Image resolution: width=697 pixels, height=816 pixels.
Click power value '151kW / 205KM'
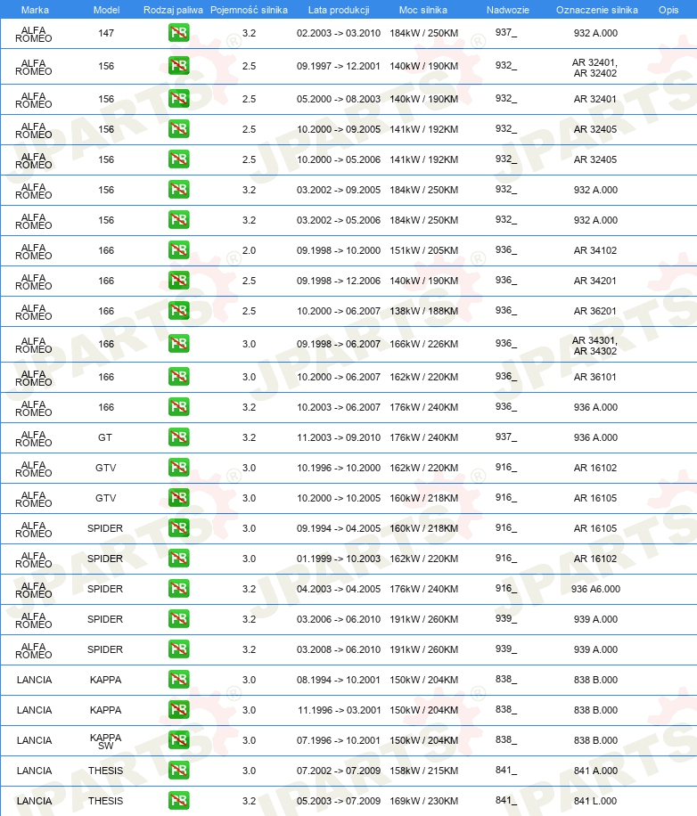click(x=423, y=250)
